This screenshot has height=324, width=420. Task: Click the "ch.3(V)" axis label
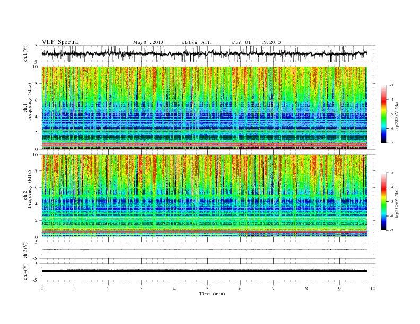(25, 250)
